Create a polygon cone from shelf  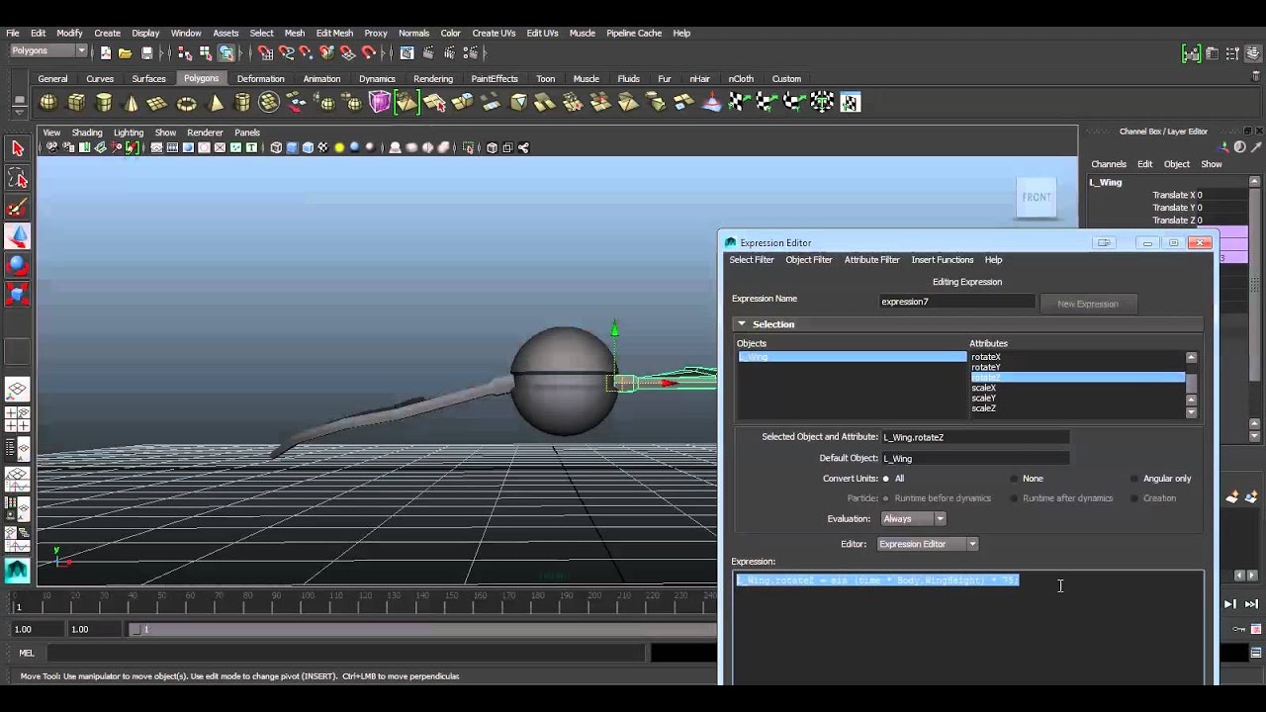click(132, 102)
